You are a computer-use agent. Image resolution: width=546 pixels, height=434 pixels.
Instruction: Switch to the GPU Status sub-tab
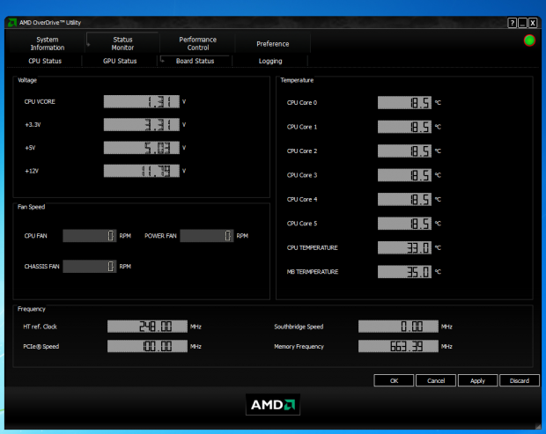coord(120,61)
